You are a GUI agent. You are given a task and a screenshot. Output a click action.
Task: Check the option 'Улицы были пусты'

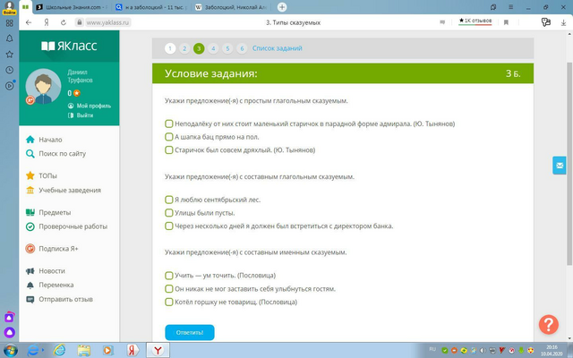(169, 213)
